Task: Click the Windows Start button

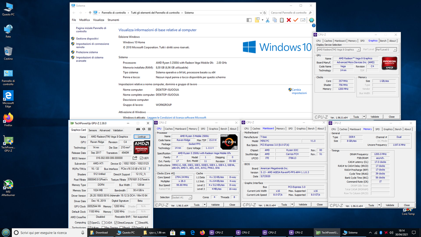Action: coord(6,232)
